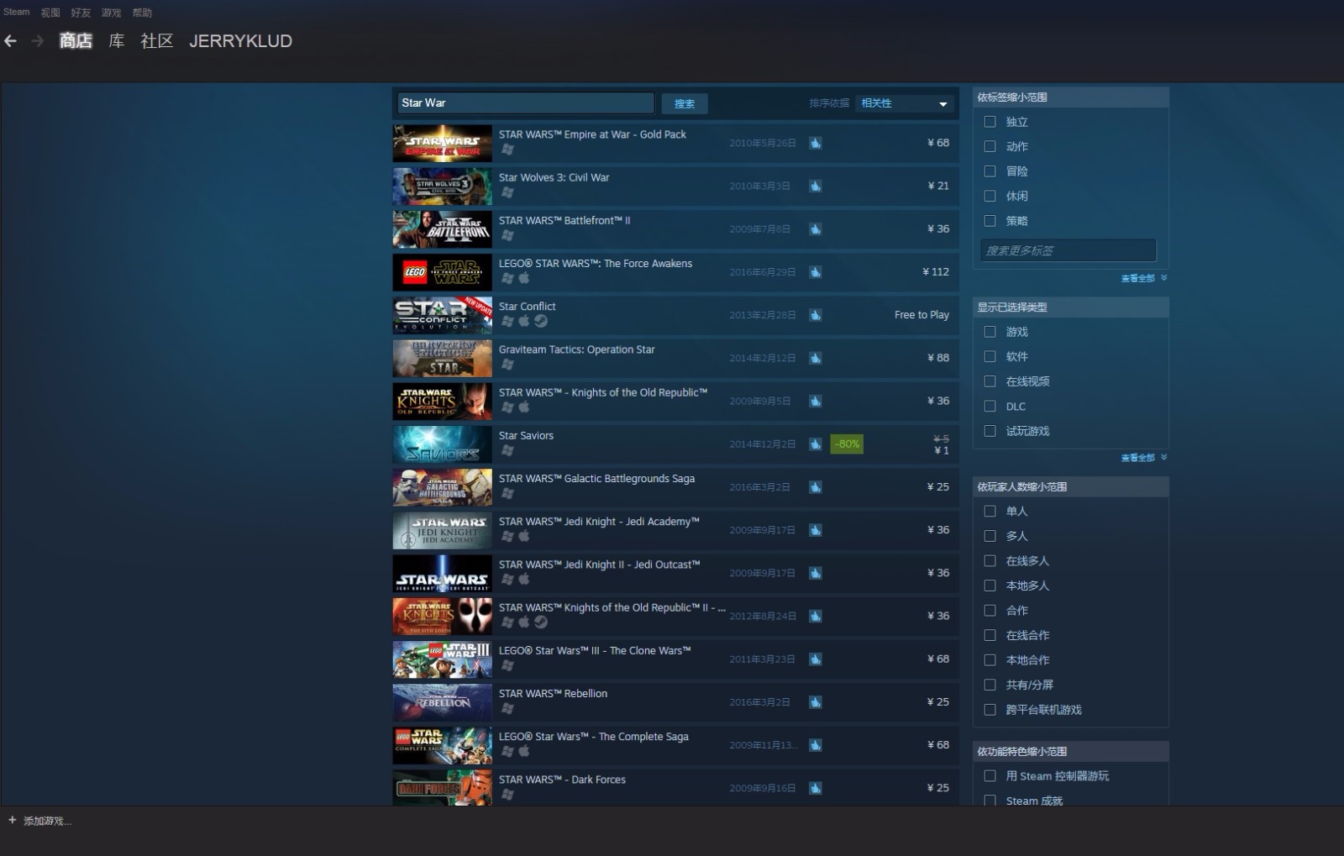The height and width of the screenshot is (856, 1344).
Task: Tick the 用 Steam 控制器游玩 filter
Action: tap(990, 776)
